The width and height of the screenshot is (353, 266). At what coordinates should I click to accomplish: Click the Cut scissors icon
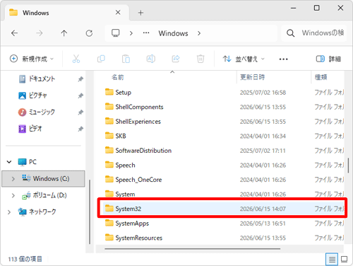pos(76,59)
